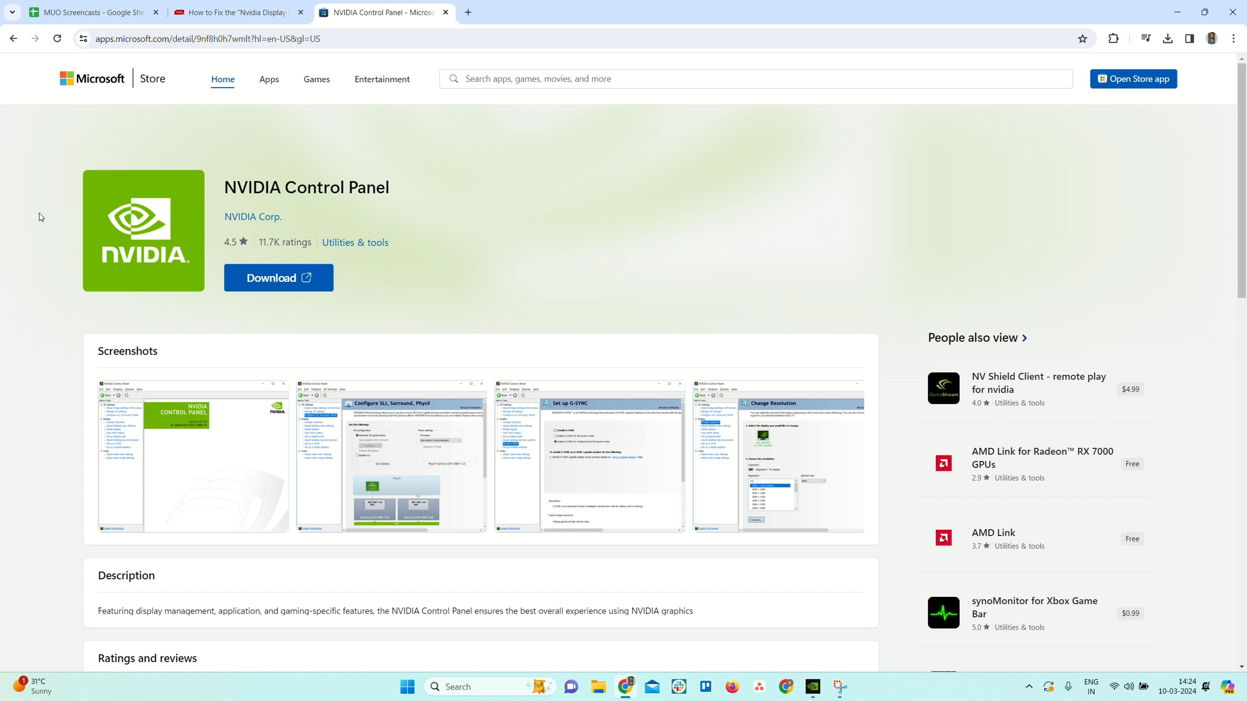Open Set up G-SYNC screenshot thumbnail
This screenshot has width=1247, height=701.
click(589, 456)
